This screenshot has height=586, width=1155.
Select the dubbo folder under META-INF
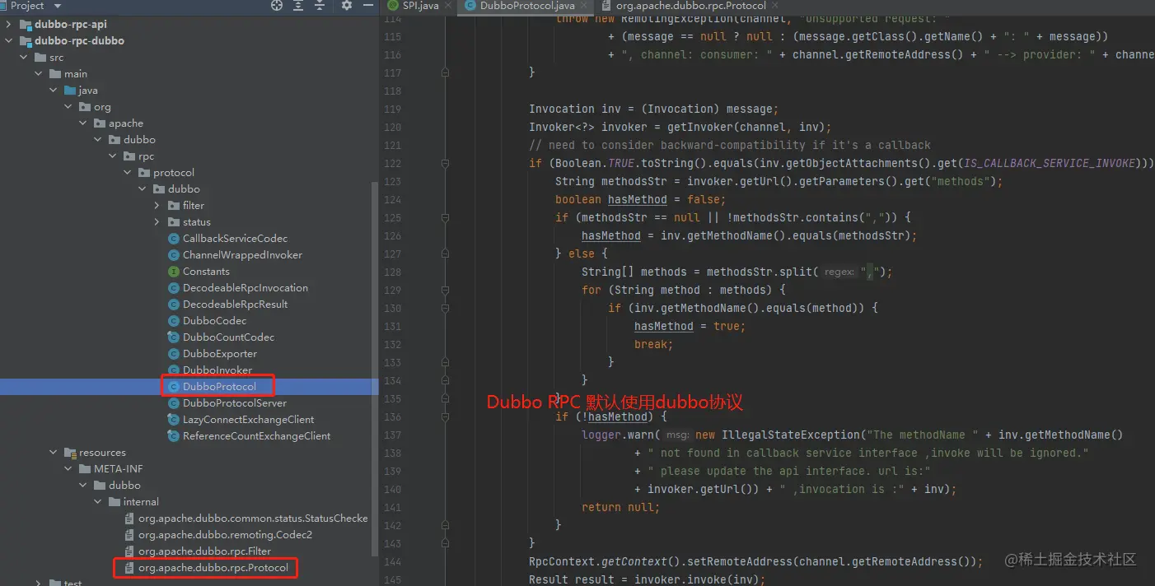(124, 486)
